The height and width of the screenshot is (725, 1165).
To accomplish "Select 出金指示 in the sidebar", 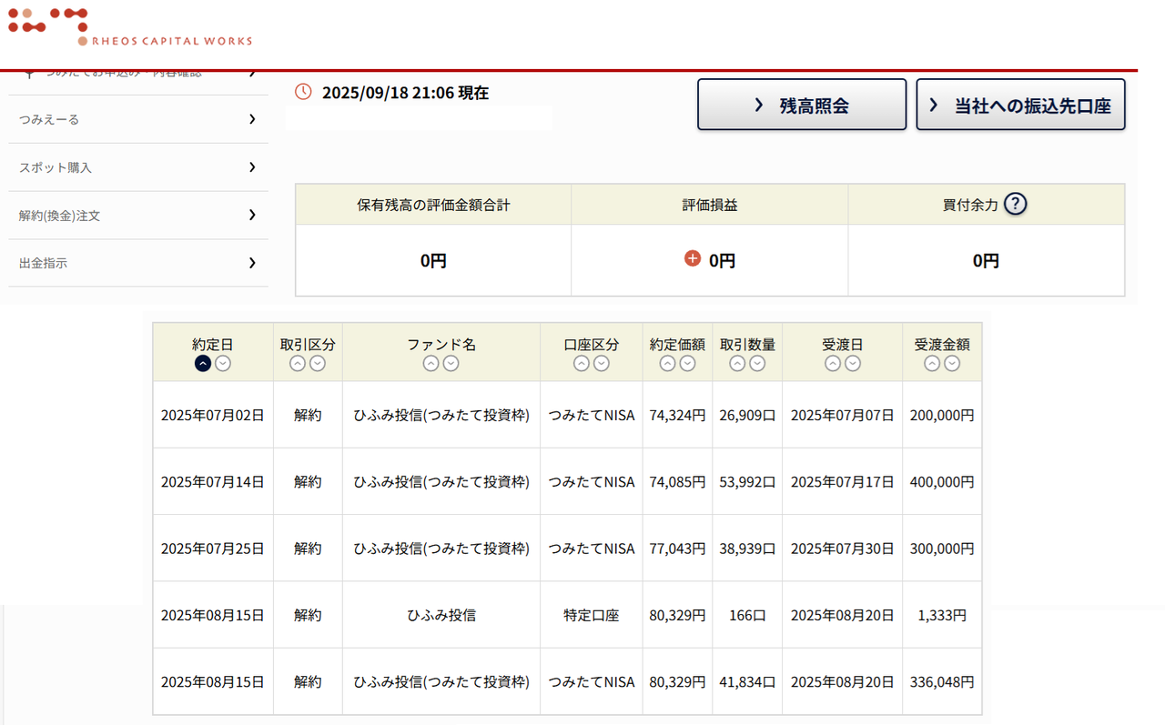I will (x=138, y=263).
